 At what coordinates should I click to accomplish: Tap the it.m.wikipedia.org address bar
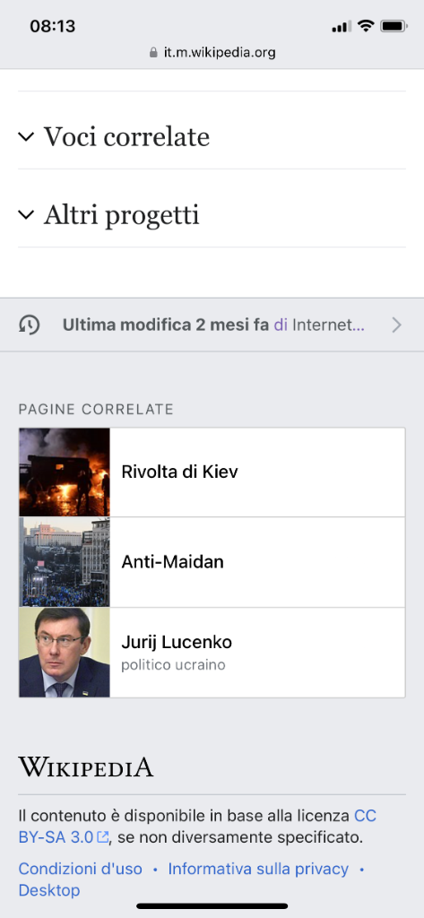point(212,53)
